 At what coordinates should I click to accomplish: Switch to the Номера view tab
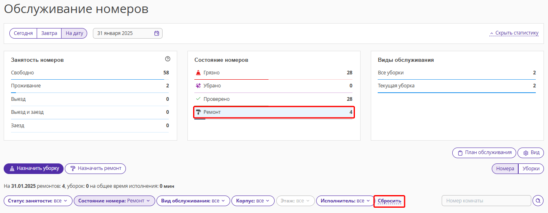point(505,169)
